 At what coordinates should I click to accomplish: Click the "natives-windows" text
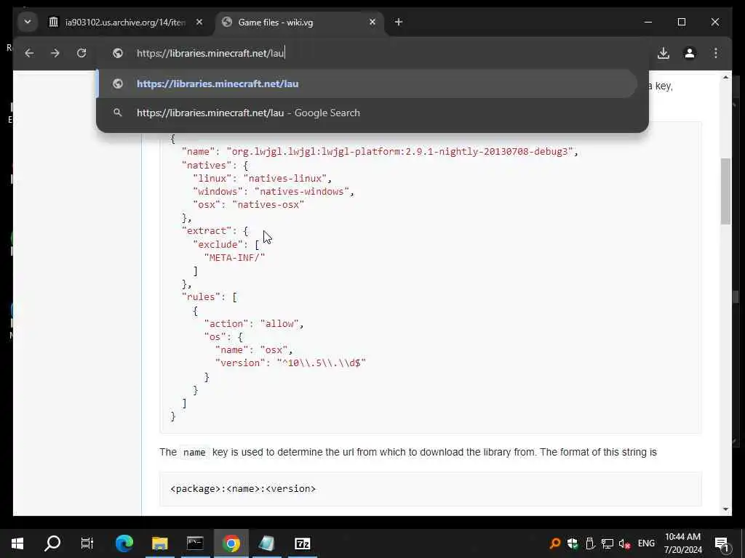pos(302,192)
